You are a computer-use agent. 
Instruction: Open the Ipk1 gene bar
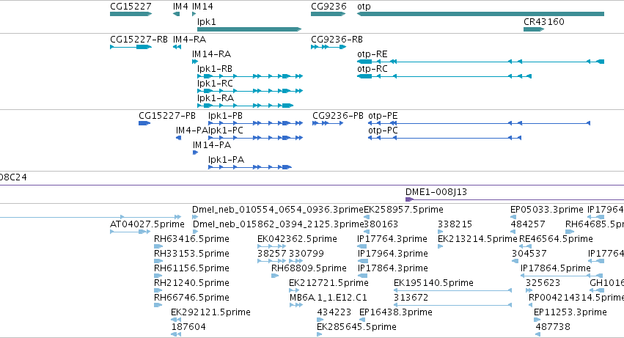pyautogui.click(x=249, y=29)
